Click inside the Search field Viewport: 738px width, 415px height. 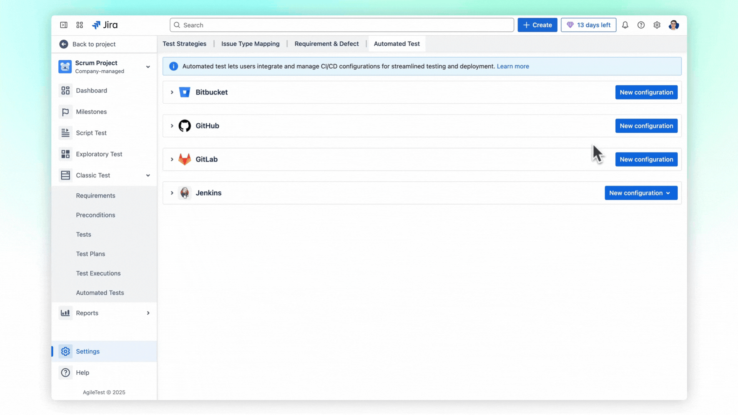point(342,25)
